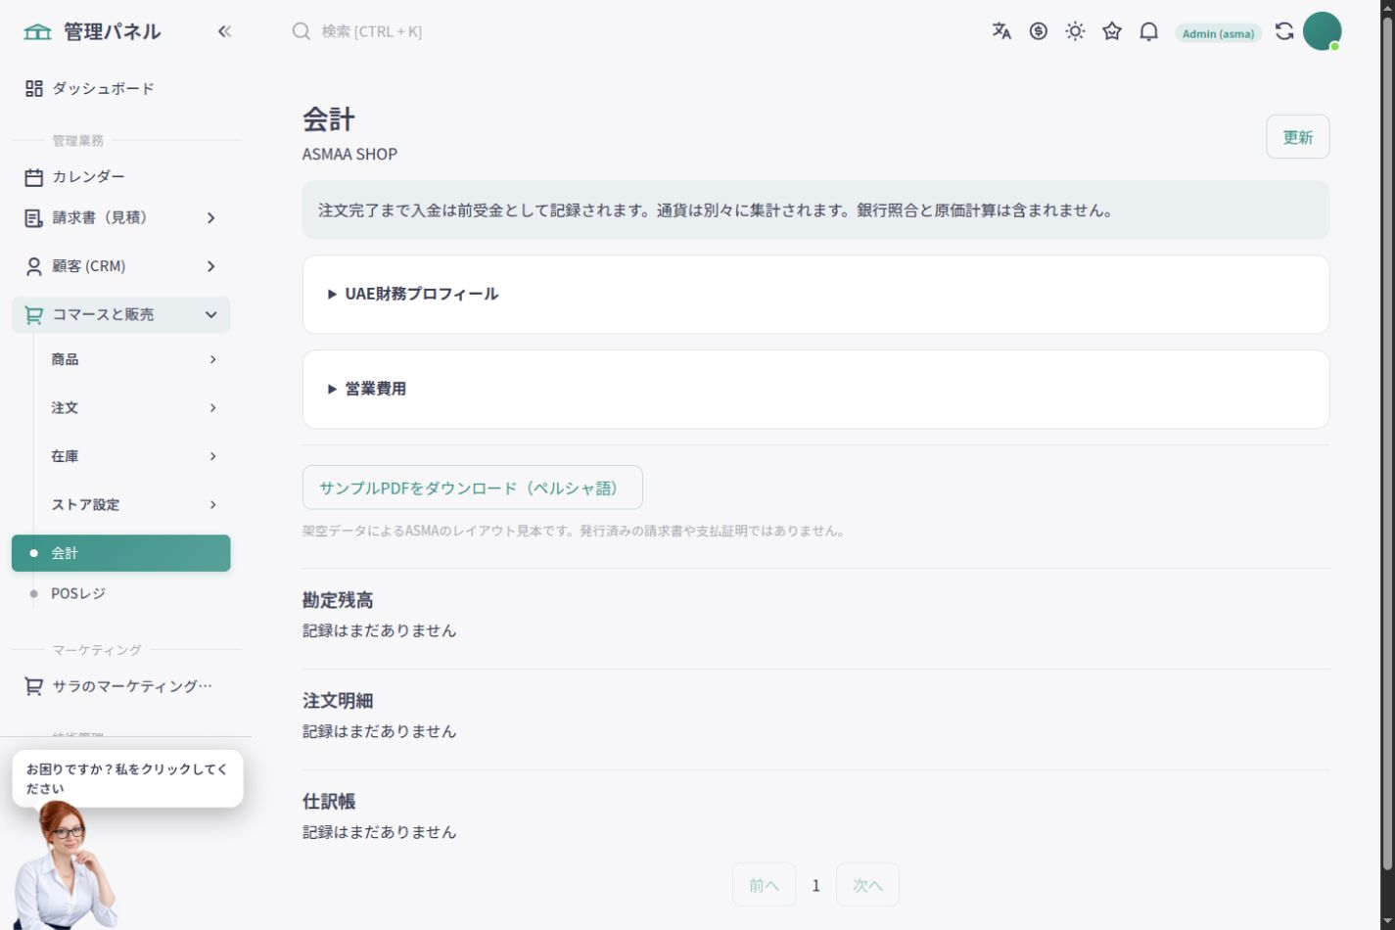1395x930 pixels.
Task: Click the 勘定残高 heading
Action: tap(338, 600)
